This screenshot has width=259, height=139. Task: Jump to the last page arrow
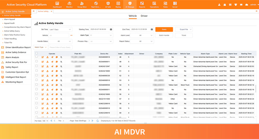(x=92, y=121)
